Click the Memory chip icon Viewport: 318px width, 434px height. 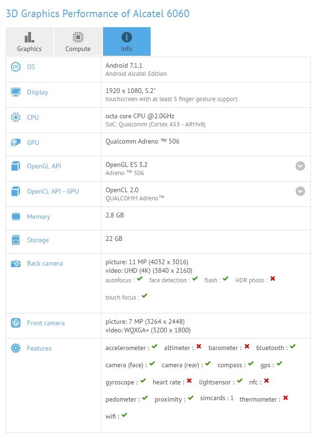click(x=16, y=217)
